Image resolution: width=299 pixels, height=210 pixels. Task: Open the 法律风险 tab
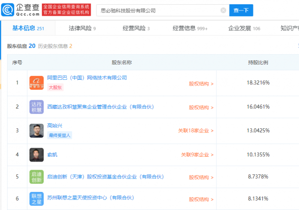pos(82,28)
